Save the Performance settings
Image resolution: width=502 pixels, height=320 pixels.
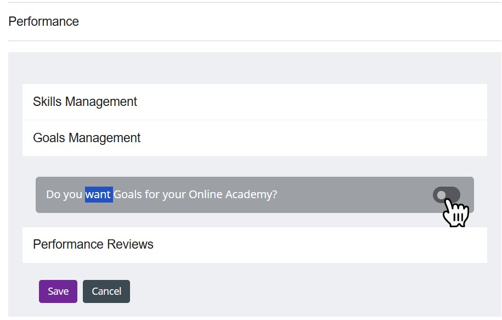tap(58, 291)
